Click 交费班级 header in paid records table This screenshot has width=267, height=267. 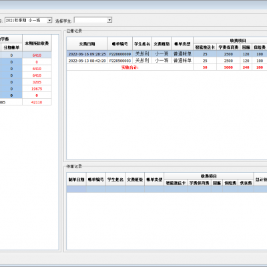coord(162,44)
